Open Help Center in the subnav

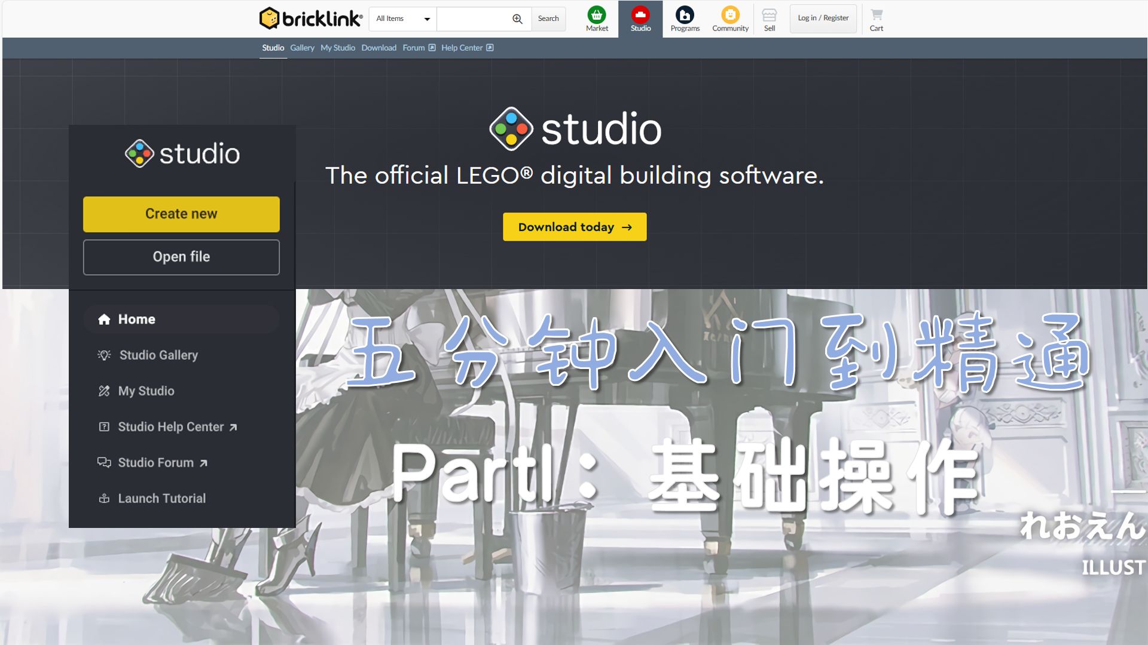point(462,48)
